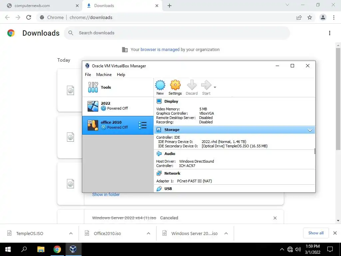This screenshot has width=341, height=256.
Task: Open the Windows Start menu
Action: tap(8, 249)
